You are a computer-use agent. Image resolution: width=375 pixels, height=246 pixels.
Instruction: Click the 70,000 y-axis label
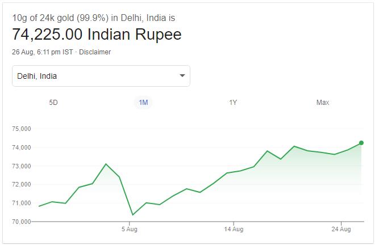(20, 221)
